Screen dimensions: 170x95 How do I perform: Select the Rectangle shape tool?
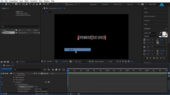(23, 4)
